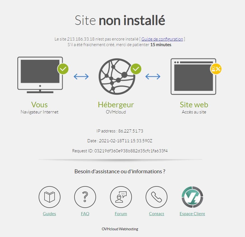Open the Contact text link
Screen dimensions: 245x237
click(x=157, y=214)
